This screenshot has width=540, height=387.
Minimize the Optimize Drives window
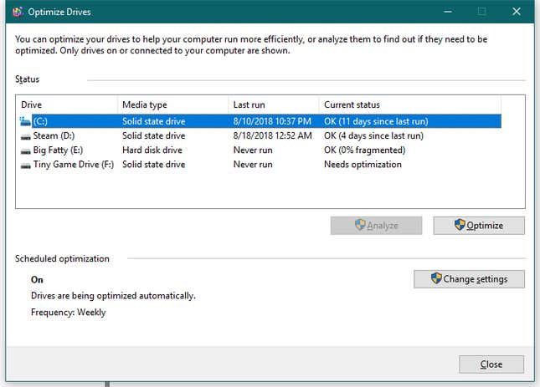tap(448, 12)
